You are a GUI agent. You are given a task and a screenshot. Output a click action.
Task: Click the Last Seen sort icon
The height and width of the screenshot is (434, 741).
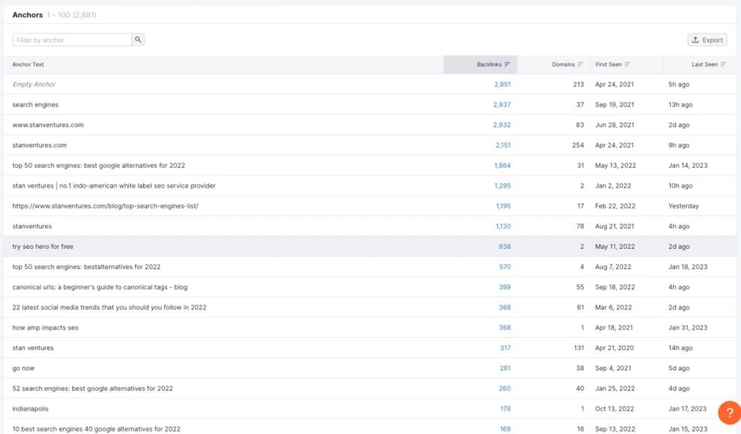[x=724, y=64]
